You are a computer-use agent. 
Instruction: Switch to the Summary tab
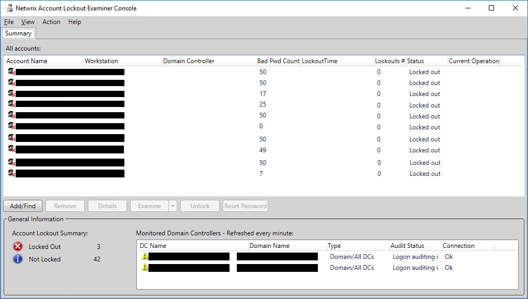pyautogui.click(x=18, y=33)
